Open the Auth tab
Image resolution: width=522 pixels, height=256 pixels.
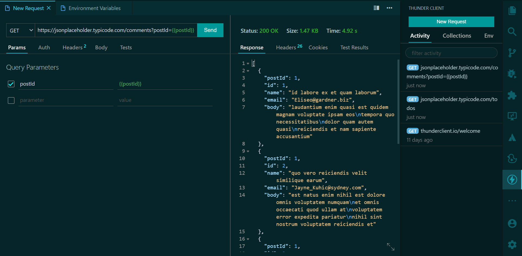pos(44,47)
